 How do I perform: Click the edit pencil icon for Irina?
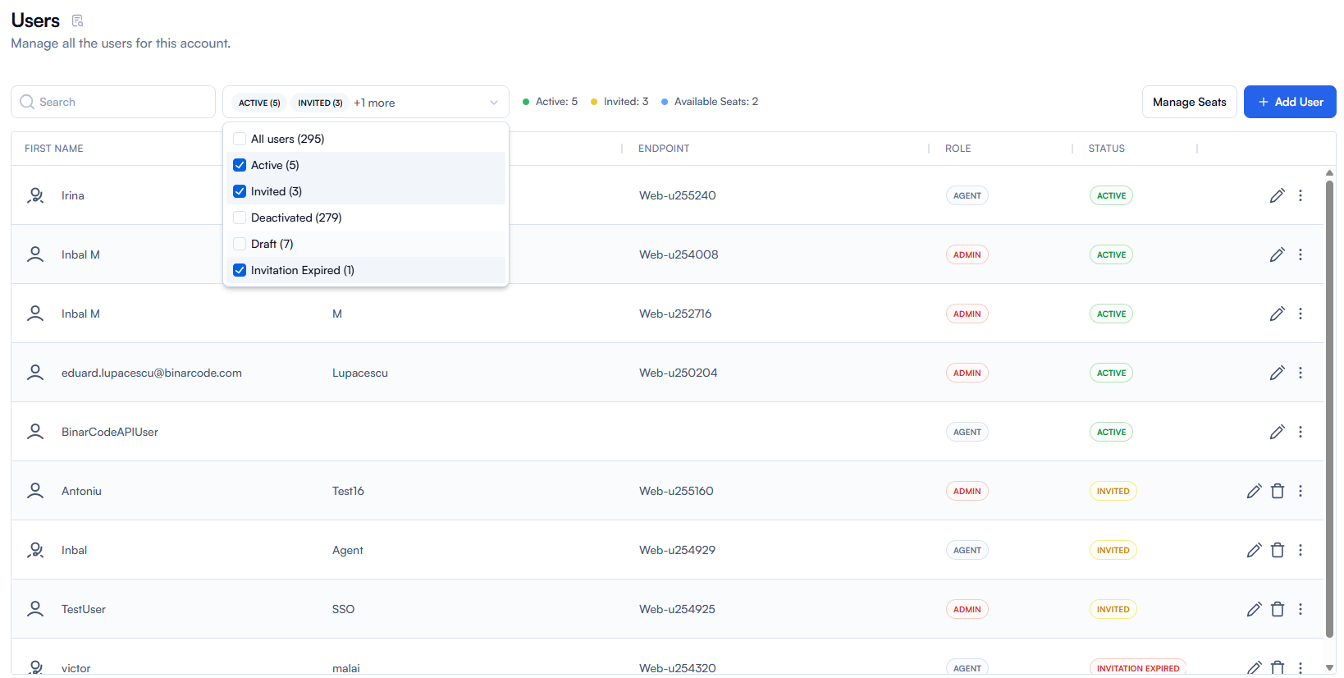(x=1277, y=195)
